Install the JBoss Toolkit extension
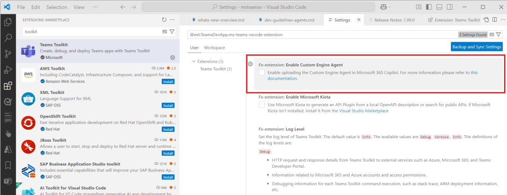Image resolution: width=507 pixels, height=195 pixels. click(x=168, y=153)
